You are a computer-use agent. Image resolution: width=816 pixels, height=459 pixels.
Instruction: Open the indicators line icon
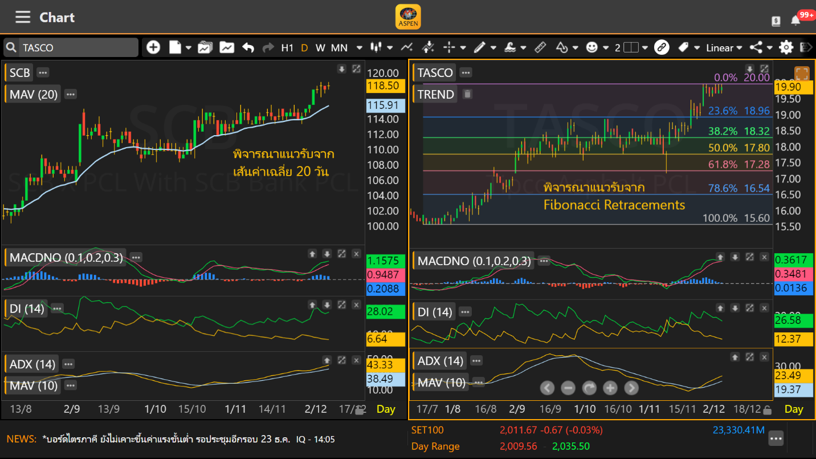pos(407,47)
